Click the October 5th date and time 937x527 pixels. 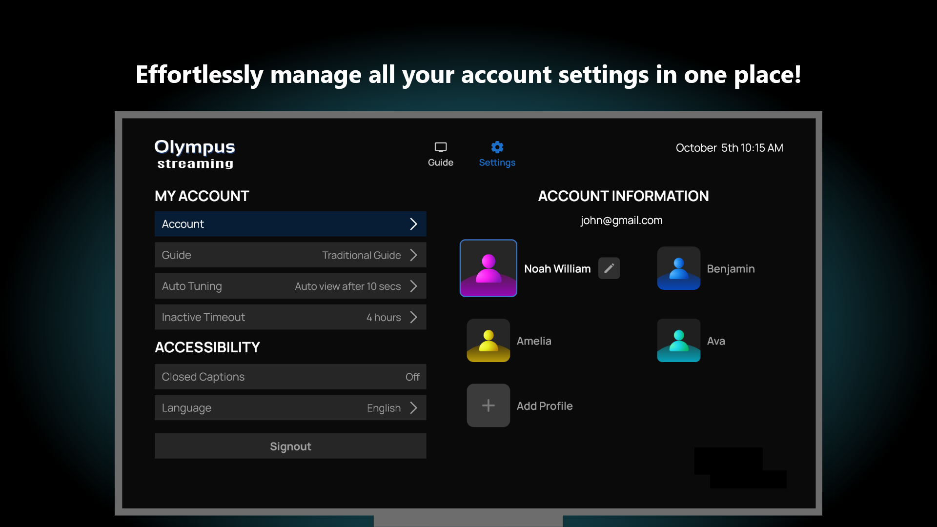point(730,148)
